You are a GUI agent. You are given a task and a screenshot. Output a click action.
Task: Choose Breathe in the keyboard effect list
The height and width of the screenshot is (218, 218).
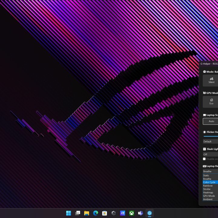210,179
